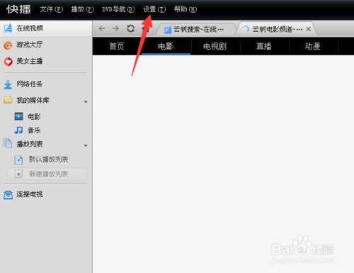The width and height of the screenshot is (354, 273).
Task: Go forward with the right arrow
Action: (115, 28)
